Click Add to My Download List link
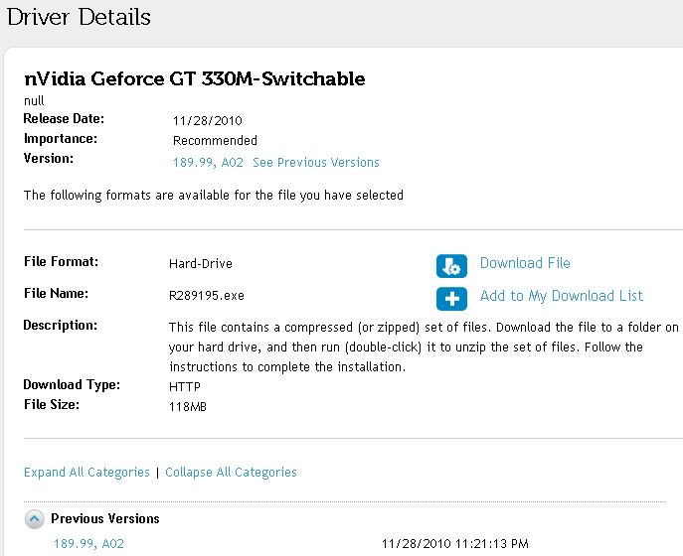The height and width of the screenshot is (556, 683). [561, 296]
